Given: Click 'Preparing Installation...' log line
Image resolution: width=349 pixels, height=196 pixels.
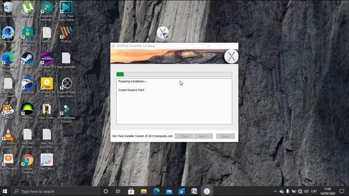Looking at the screenshot, I should coord(133,81).
